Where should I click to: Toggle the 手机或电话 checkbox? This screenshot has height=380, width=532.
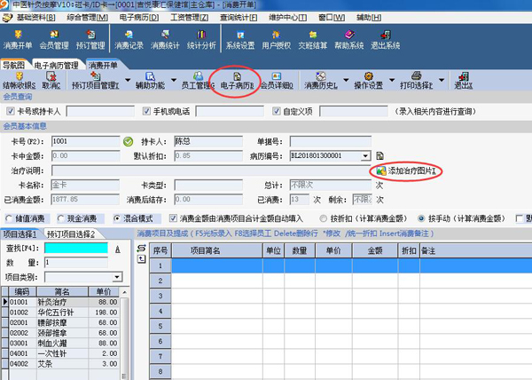147,111
